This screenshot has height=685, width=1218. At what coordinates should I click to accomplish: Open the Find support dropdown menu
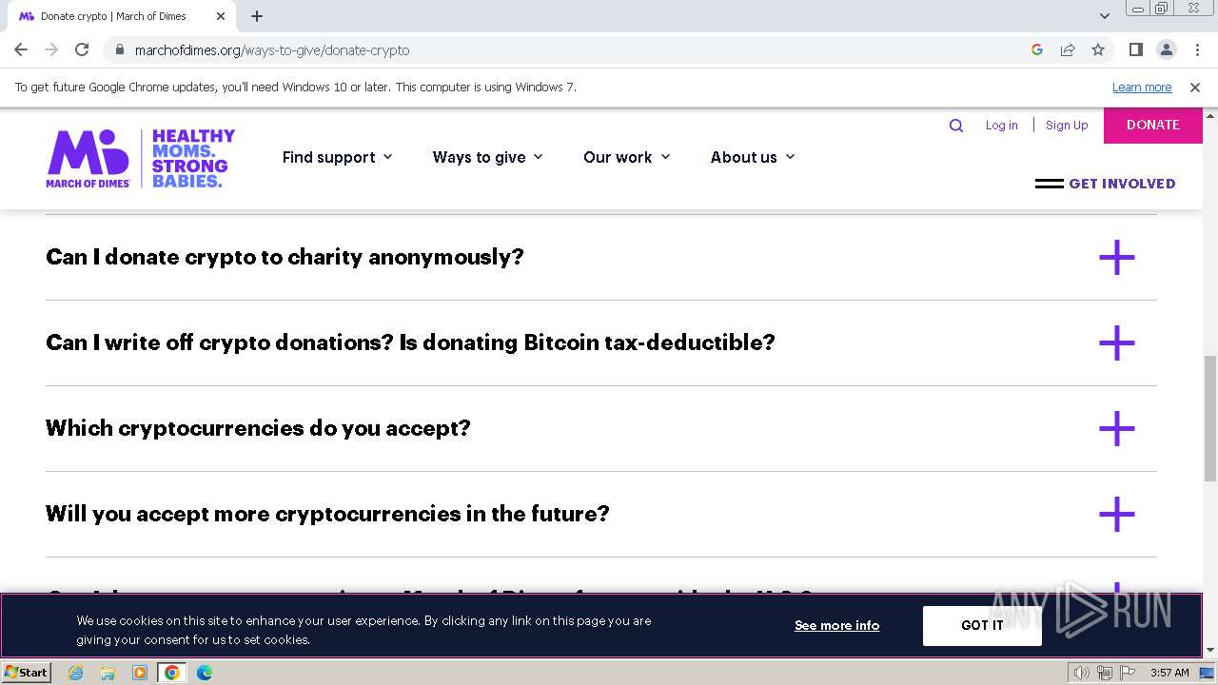[x=337, y=157]
